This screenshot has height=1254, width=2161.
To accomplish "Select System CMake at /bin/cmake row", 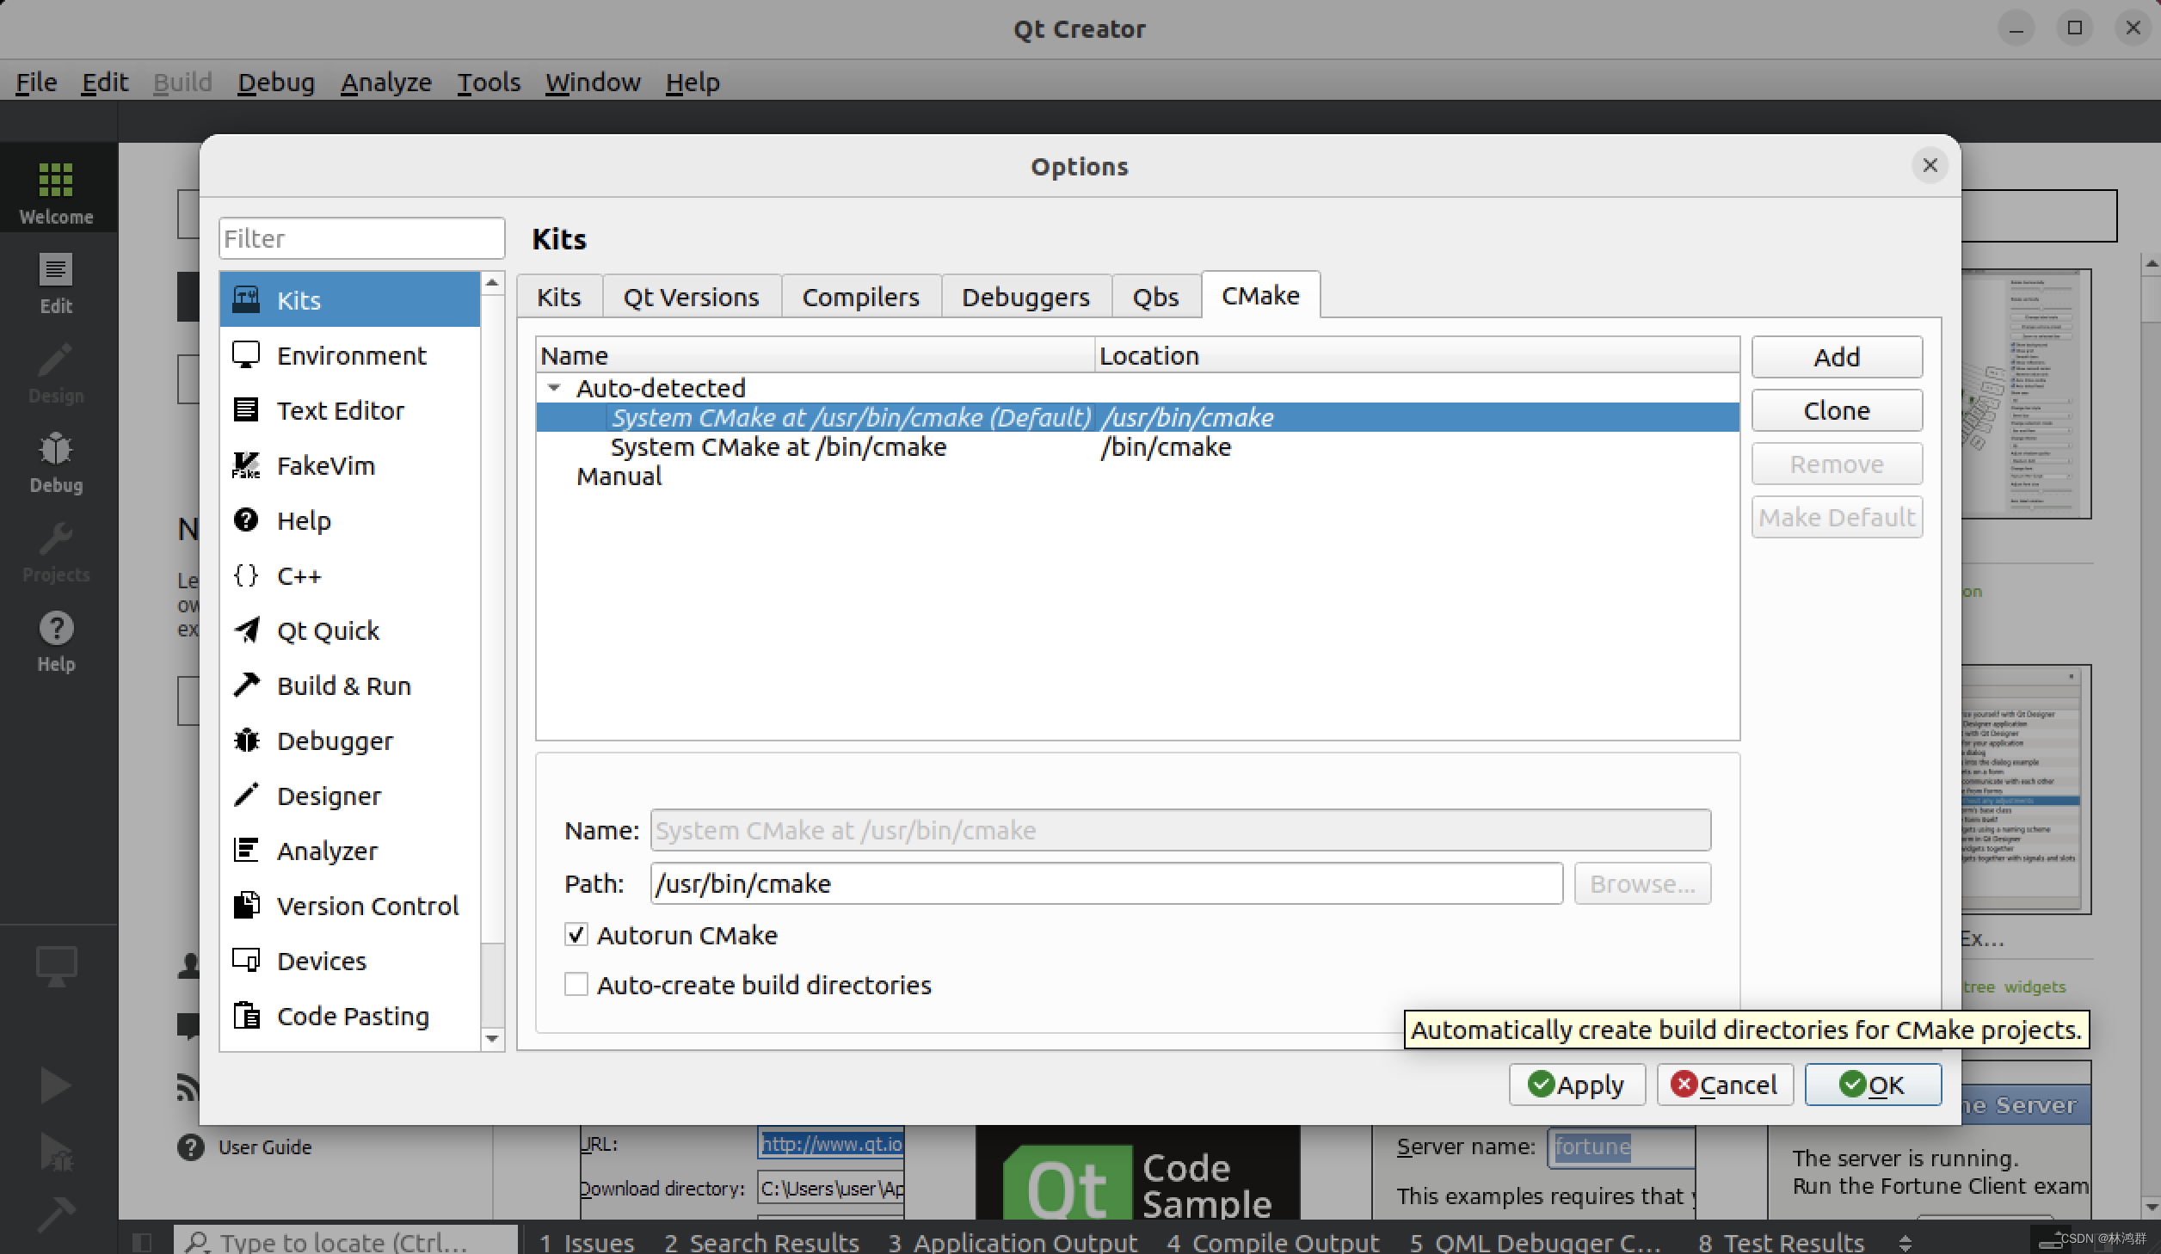I will tap(778, 447).
